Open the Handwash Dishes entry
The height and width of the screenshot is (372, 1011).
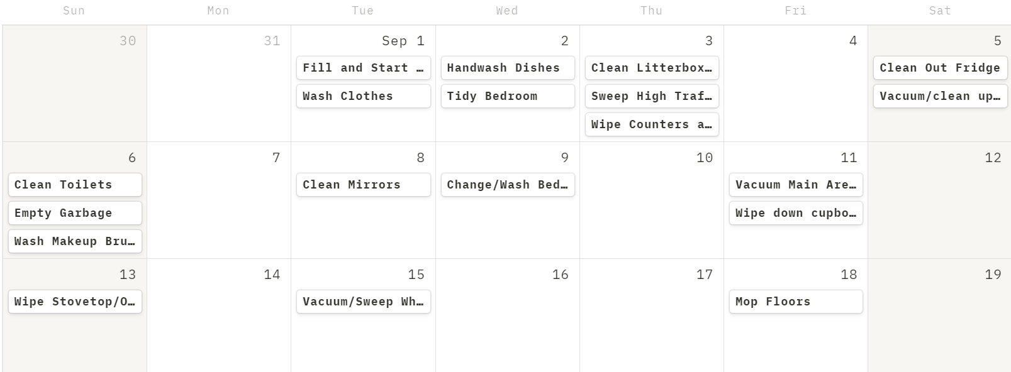click(x=508, y=68)
